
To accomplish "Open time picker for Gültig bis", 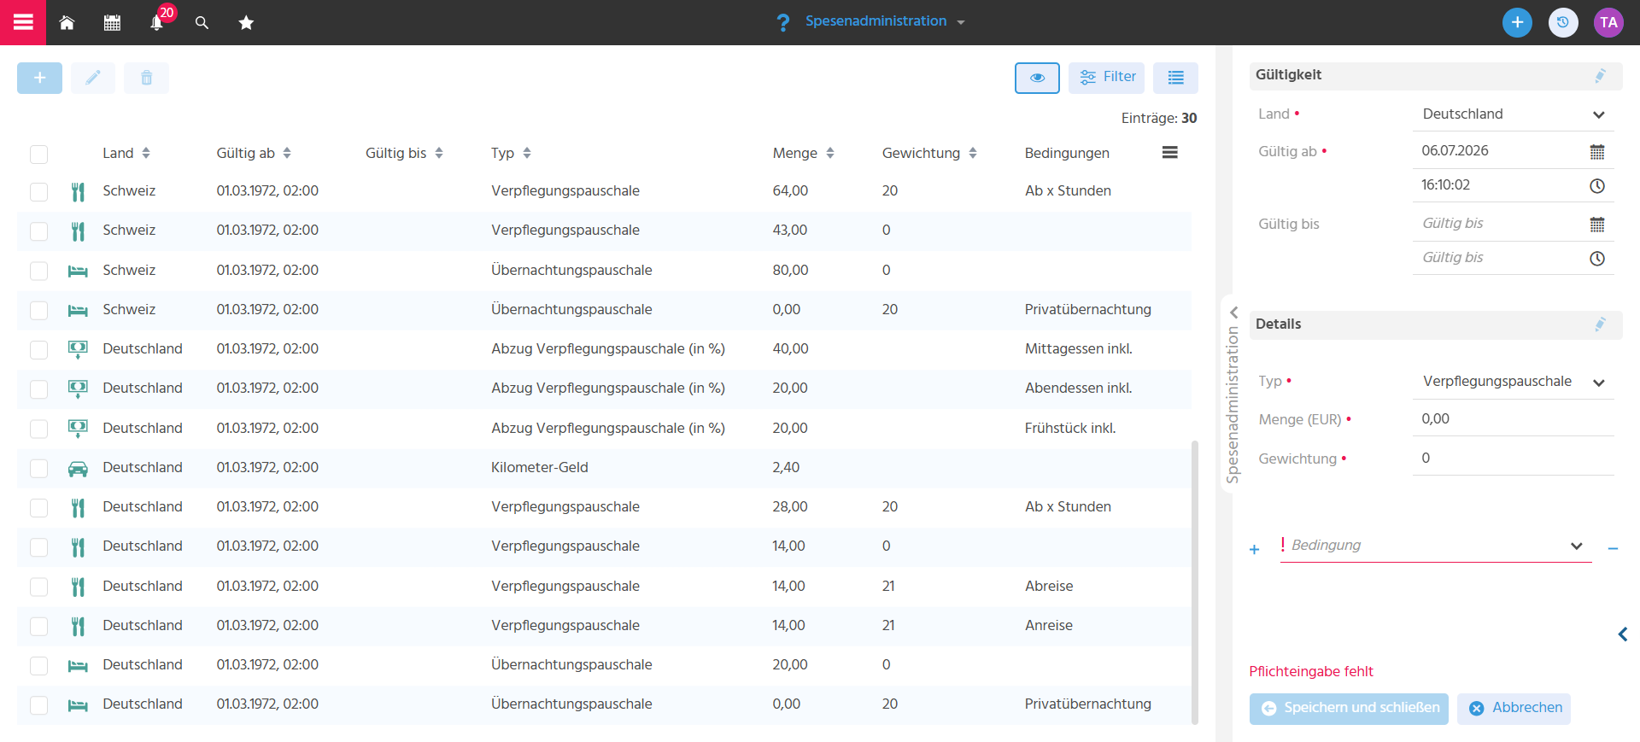I will pyautogui.click(x=1597, y=258).
